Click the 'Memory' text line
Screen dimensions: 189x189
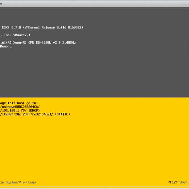(6, 47)
